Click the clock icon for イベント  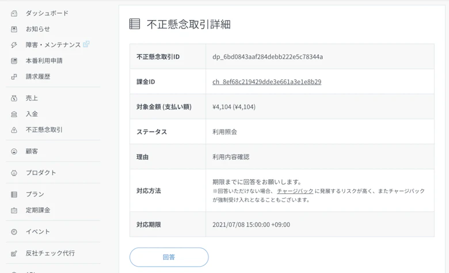pos(14,232)
